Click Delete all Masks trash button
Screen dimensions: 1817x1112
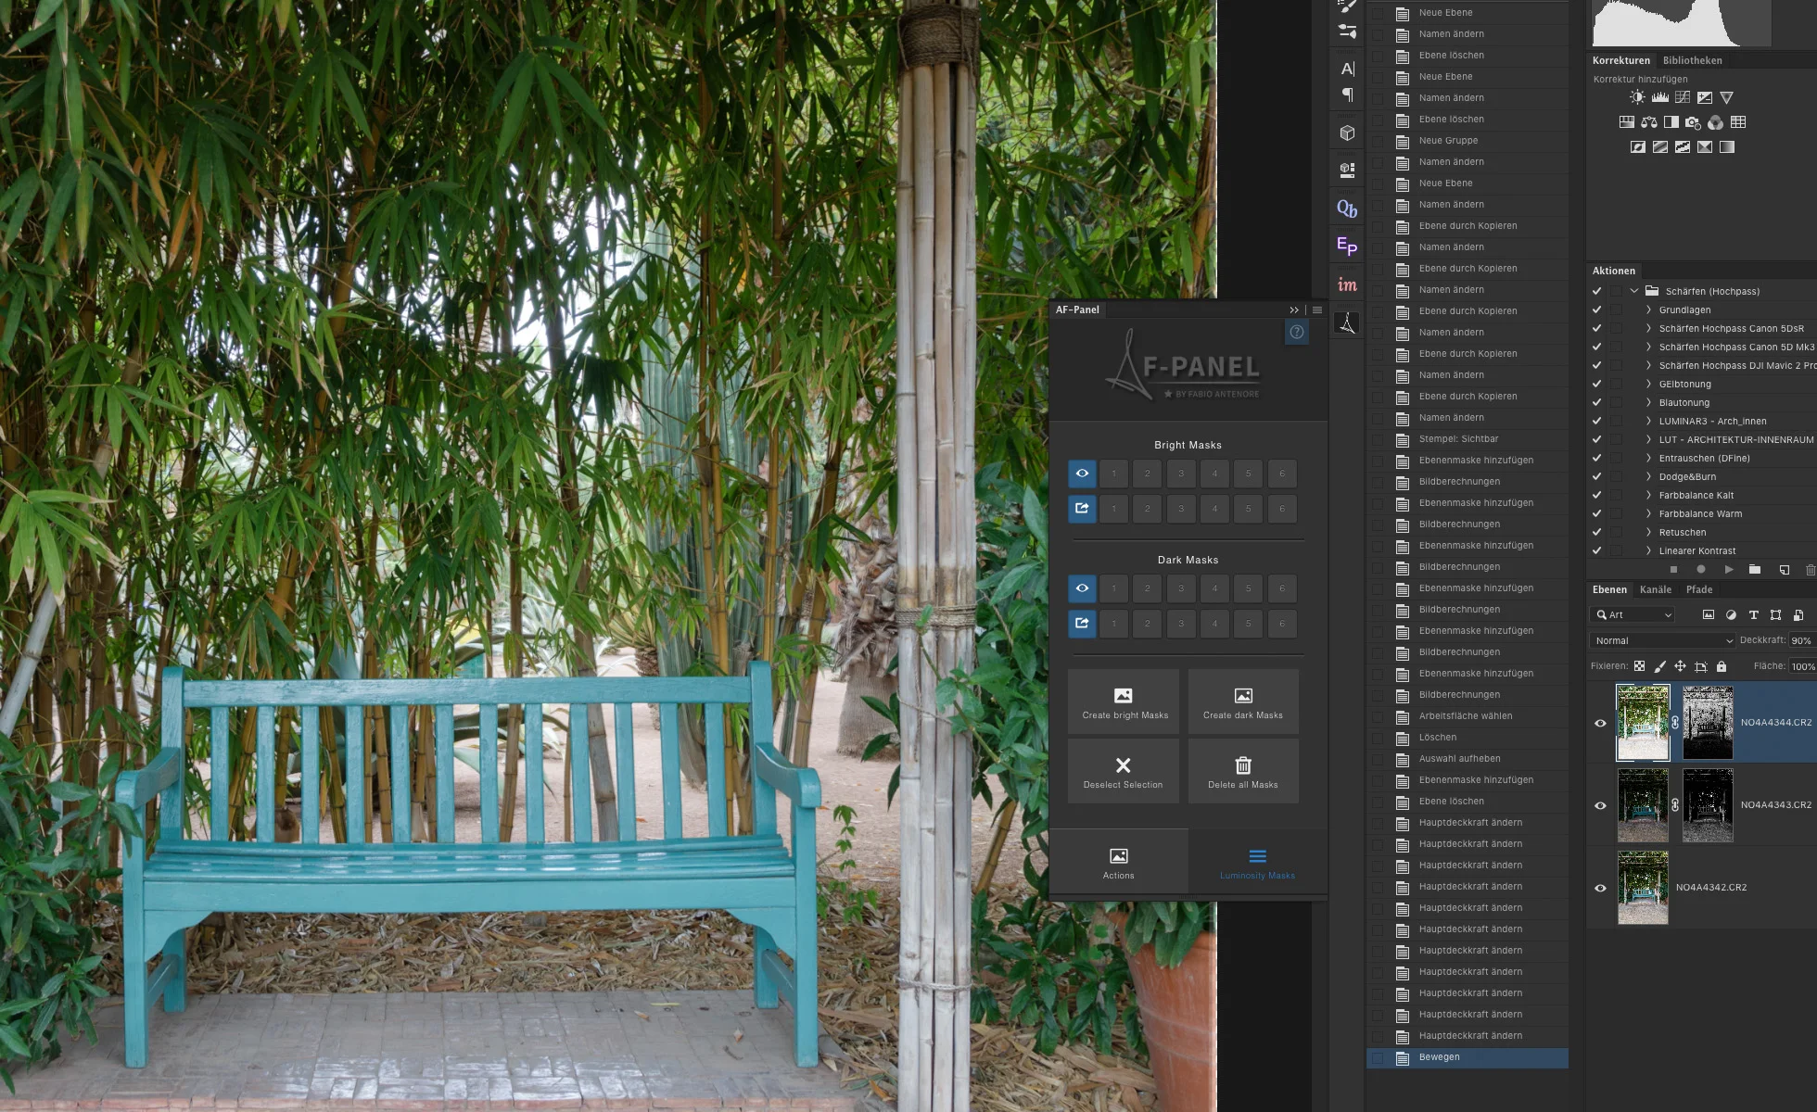[x=1242, y=772]
